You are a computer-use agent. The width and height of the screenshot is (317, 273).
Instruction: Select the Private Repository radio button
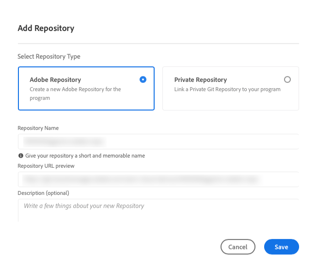pos(287,80)
